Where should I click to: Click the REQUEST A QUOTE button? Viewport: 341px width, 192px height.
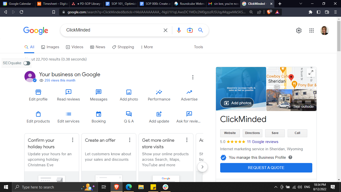(x=266, y=168)
